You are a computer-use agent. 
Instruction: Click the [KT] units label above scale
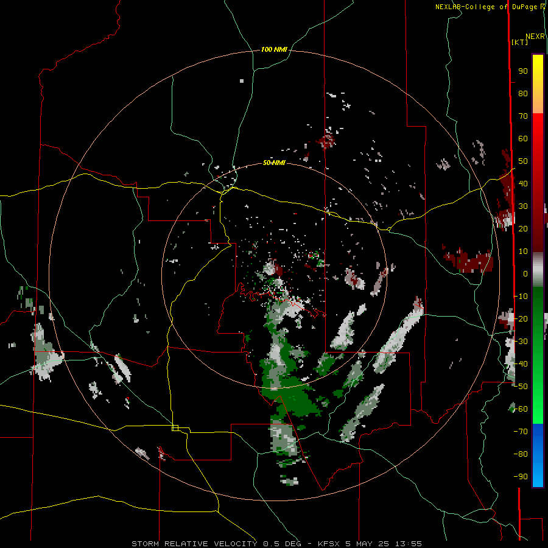coord(519,42)
